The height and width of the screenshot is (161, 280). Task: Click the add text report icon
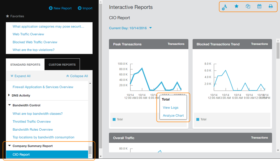pyautogui.click(x=225, y=7)
